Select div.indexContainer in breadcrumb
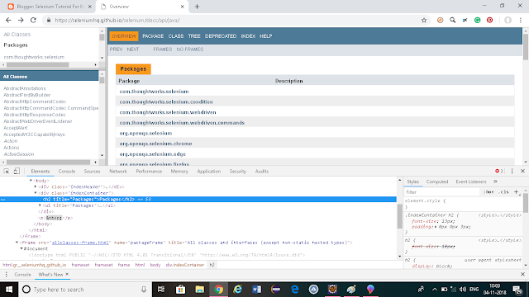Image resolution: width=529 pixels, height=297 pixels. pos(185,265)
